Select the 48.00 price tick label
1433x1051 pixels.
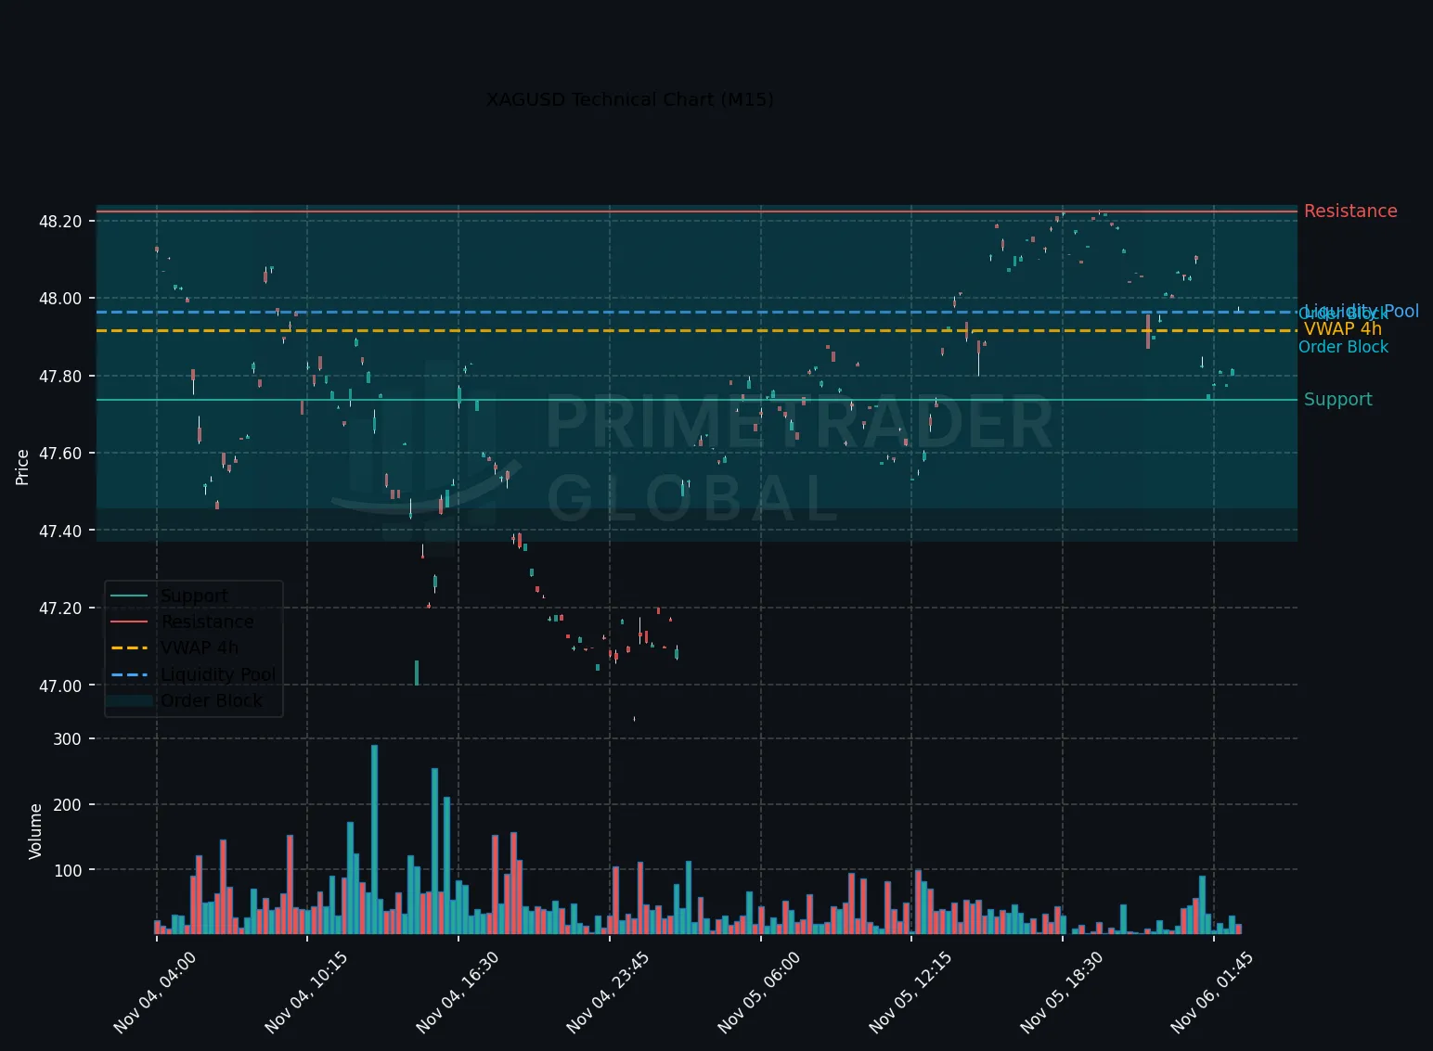point(60,299)
